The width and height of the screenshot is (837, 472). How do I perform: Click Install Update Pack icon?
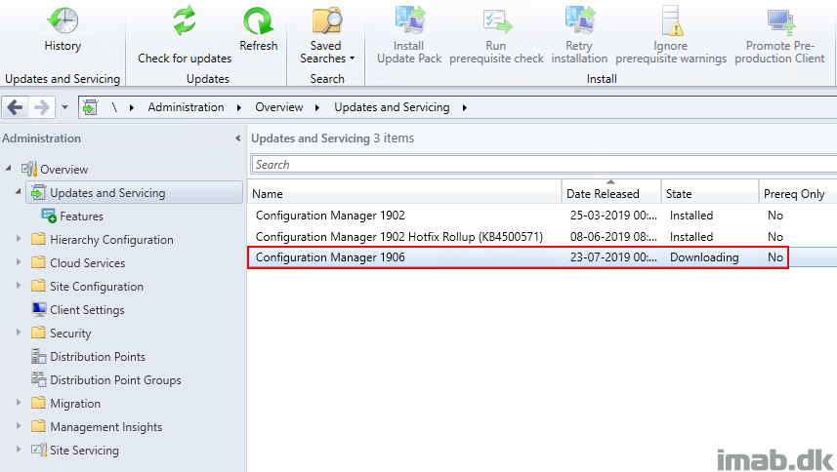pyautogui.click(x=409, y=20)
